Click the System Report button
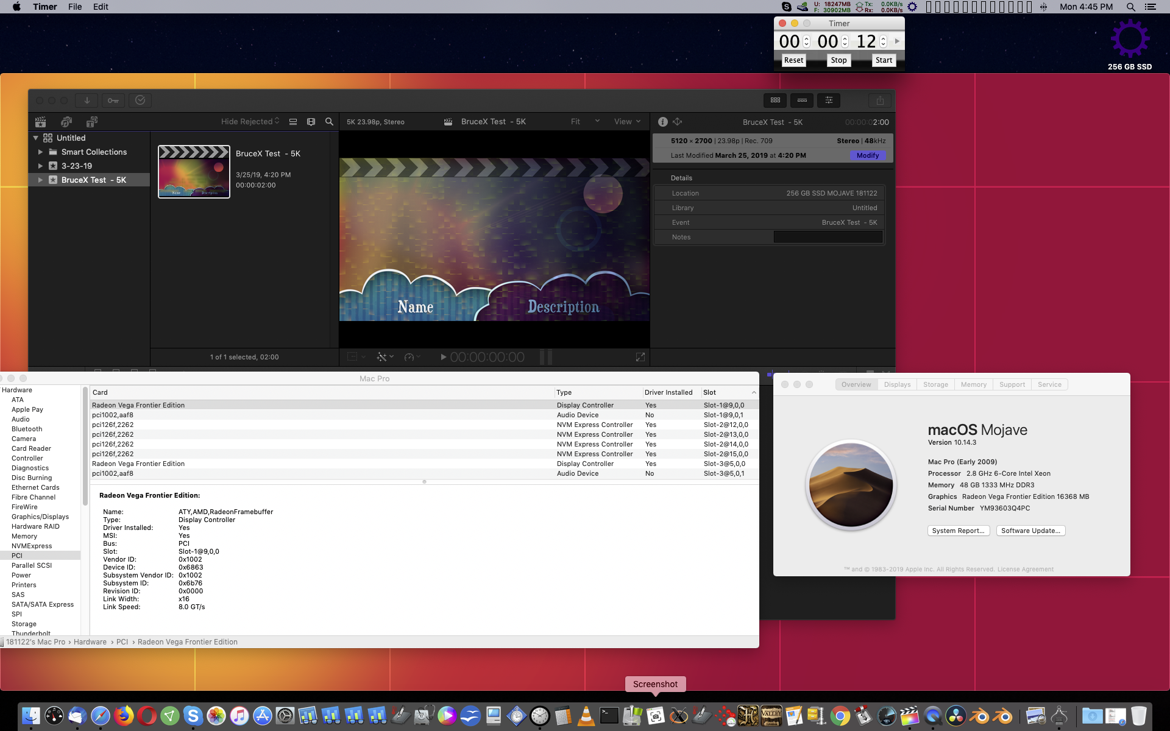 959,531
